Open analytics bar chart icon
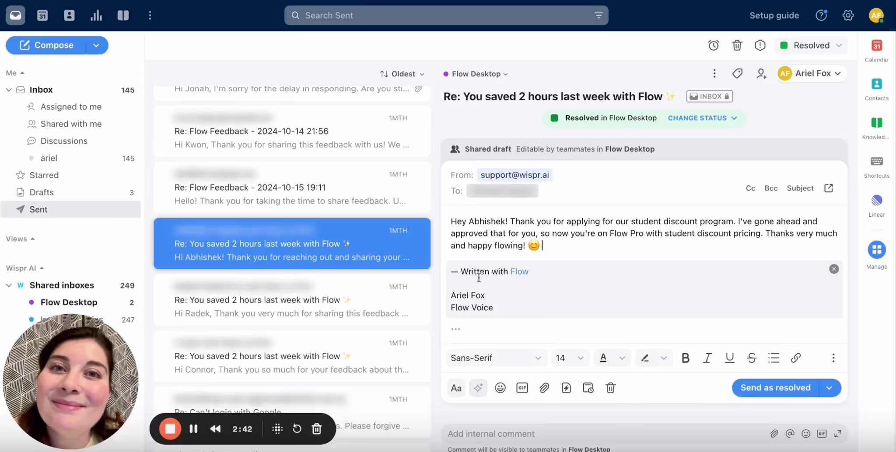Viewport: 896px width, 452px height. coord(96,15)
